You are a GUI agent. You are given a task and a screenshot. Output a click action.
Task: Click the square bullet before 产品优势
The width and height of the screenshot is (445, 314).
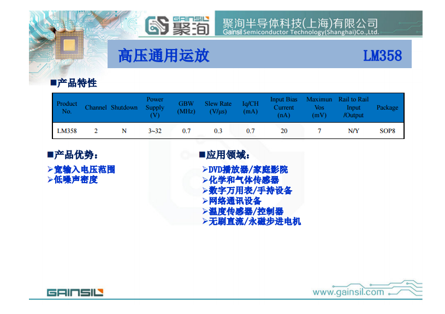pos(50,155)
